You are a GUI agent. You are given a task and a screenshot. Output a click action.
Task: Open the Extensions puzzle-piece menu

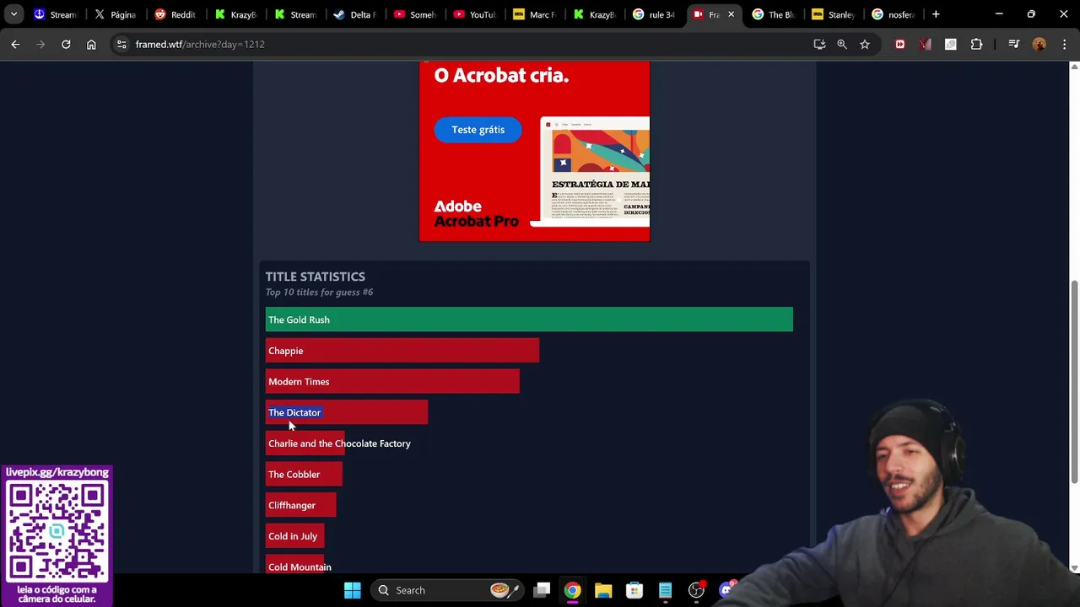[x=976, y=44]
